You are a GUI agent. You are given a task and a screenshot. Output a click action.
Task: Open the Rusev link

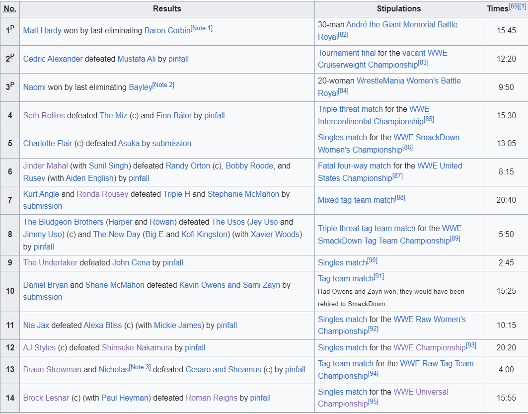tap(34, 178)
